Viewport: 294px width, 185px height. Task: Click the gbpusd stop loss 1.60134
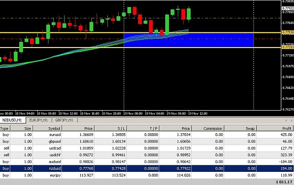(x=119, y=141)
